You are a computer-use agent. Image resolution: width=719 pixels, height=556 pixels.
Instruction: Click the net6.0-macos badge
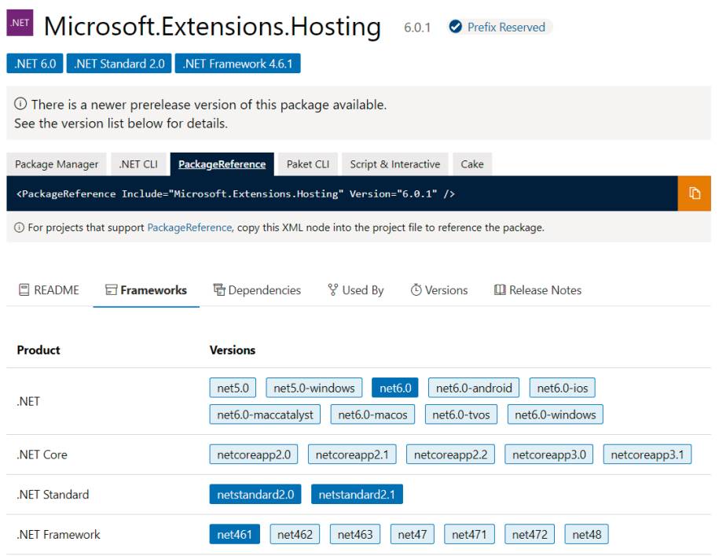tap(372, 414)
